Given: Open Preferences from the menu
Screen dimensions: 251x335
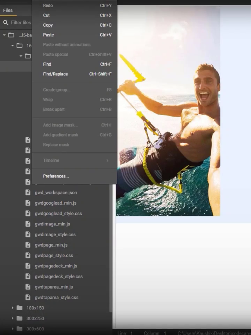Looking at the screenshot, I should point(56,176).
